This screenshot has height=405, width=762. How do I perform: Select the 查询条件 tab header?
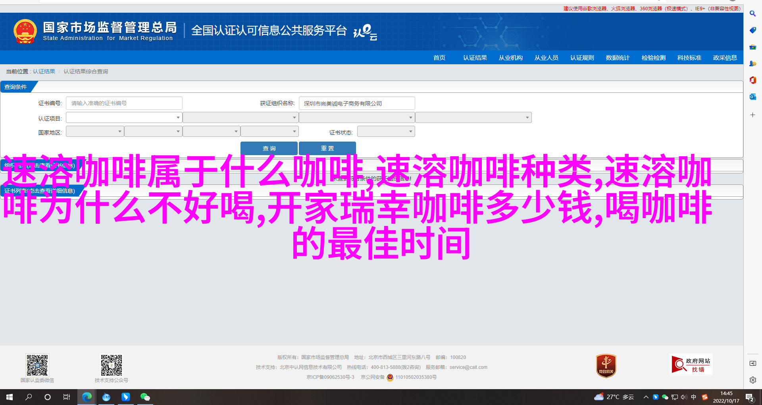click(16, 87)
